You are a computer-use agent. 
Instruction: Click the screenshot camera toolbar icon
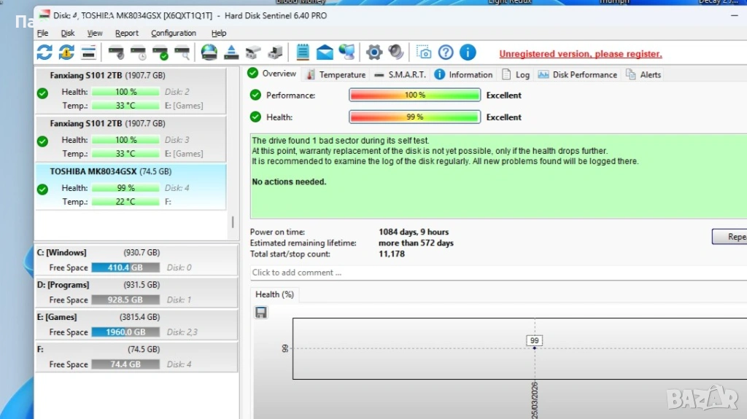point(423,52)
